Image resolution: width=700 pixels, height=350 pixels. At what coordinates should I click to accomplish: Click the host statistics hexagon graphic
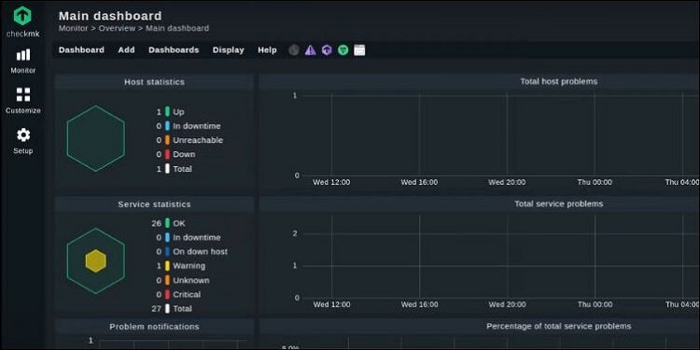96,138
